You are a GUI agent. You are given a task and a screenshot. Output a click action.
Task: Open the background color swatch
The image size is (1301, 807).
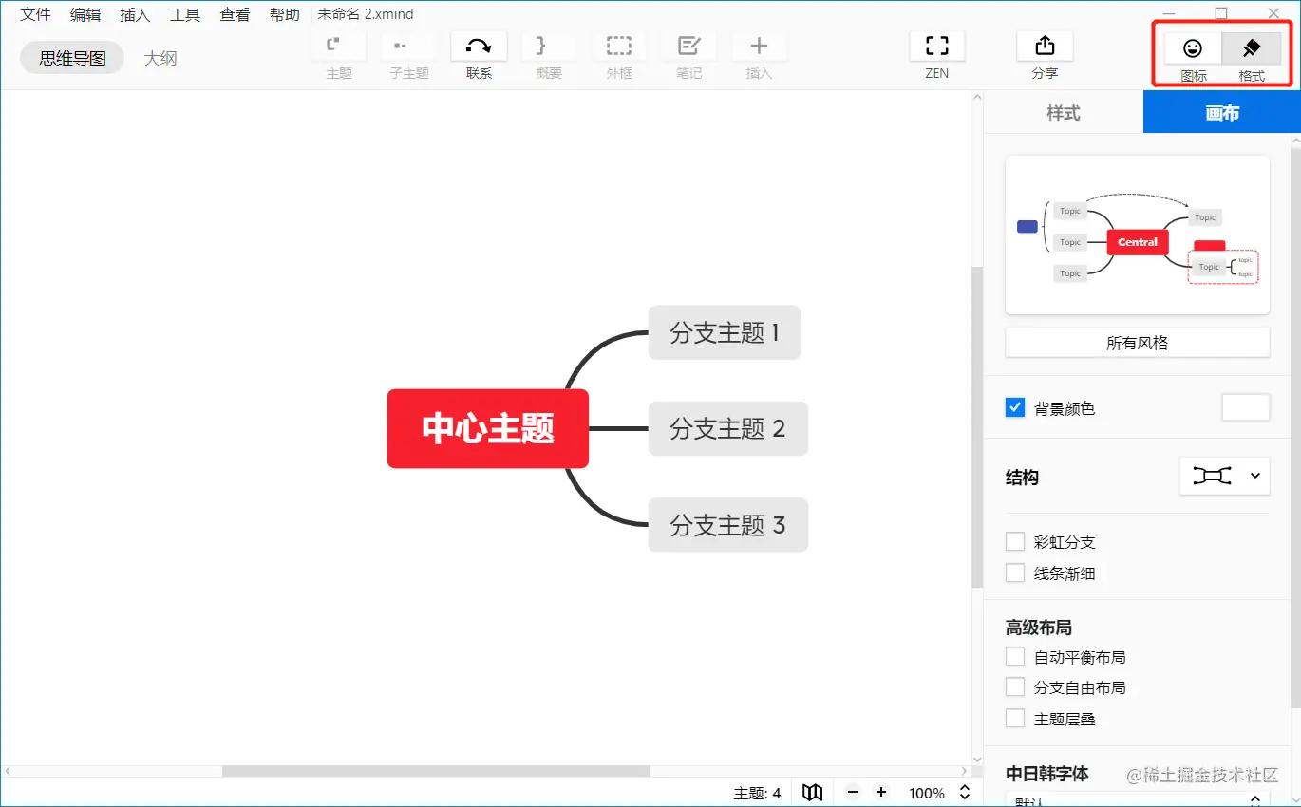(1245, 408)
